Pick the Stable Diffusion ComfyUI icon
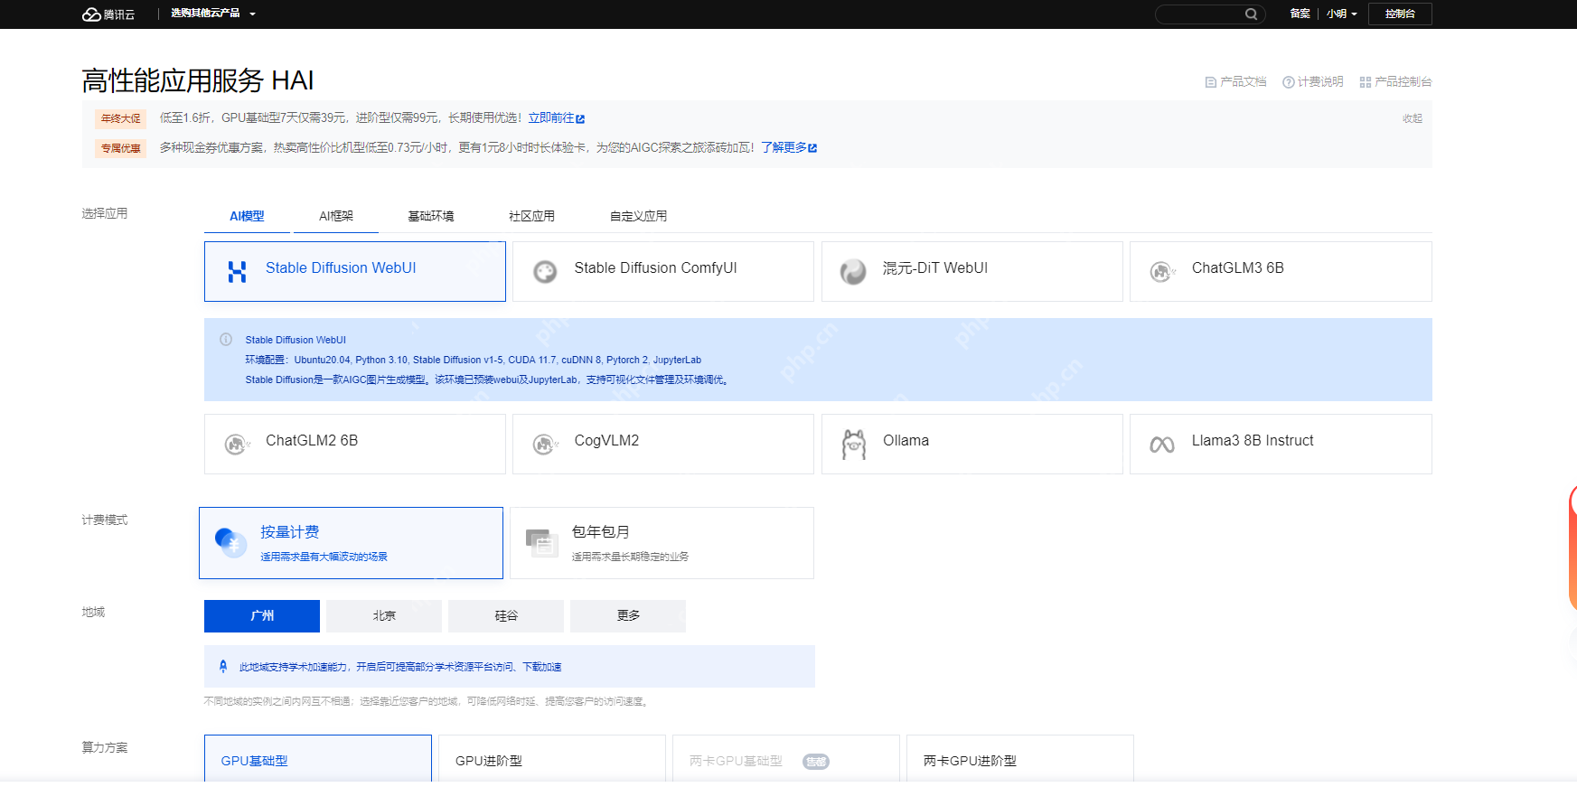 point(545,272)
